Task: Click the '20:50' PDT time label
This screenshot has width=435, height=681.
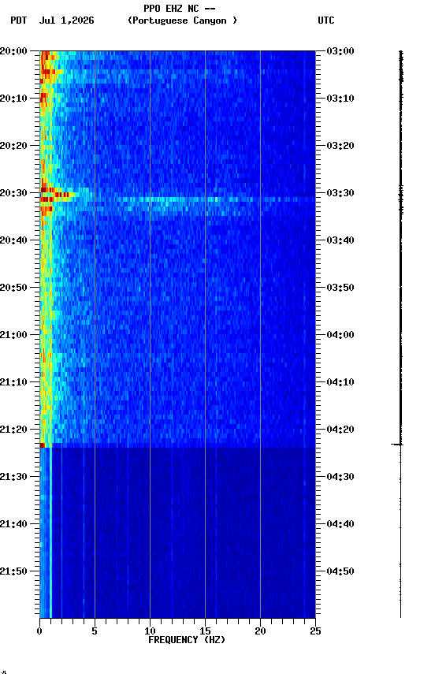Action: 13,288
